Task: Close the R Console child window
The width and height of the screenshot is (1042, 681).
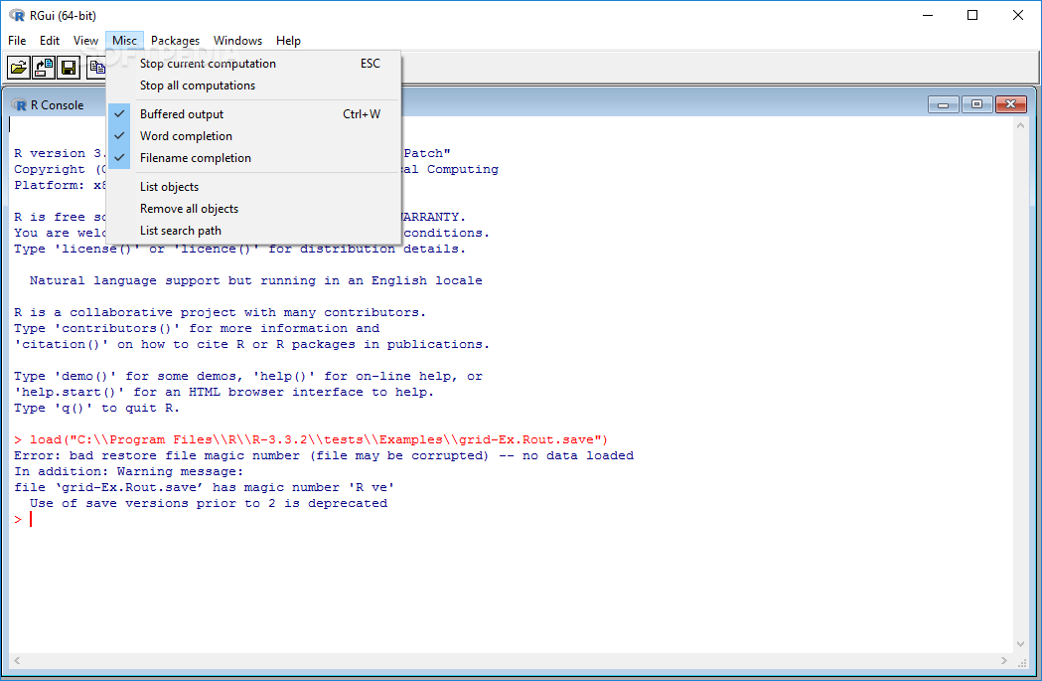Action: pyautogui.click(x=1011, y=104)
